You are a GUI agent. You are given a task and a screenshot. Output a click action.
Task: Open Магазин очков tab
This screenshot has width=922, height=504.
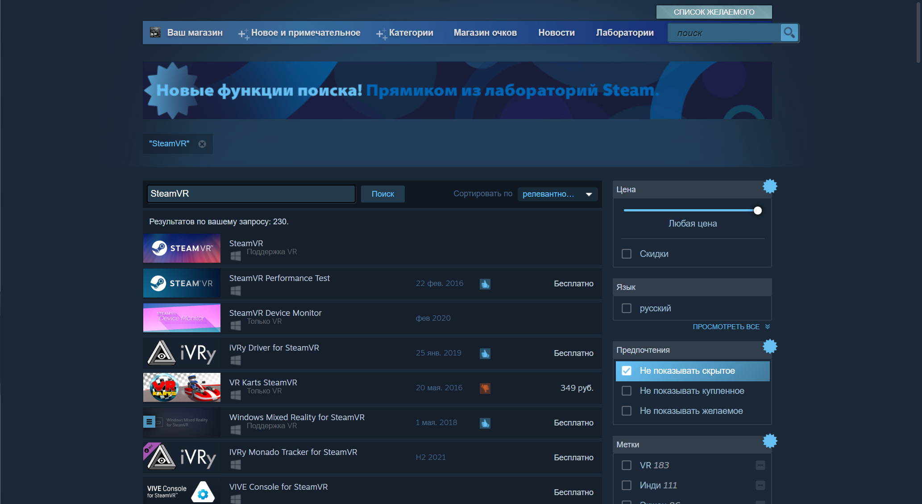click(x=485, y=33)
